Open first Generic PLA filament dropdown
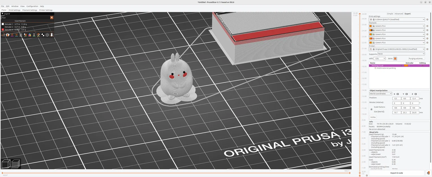This screenshot has width=432, height=177. [397, 26]
